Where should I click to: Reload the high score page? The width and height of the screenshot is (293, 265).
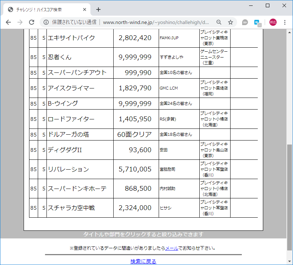[31, 22]
